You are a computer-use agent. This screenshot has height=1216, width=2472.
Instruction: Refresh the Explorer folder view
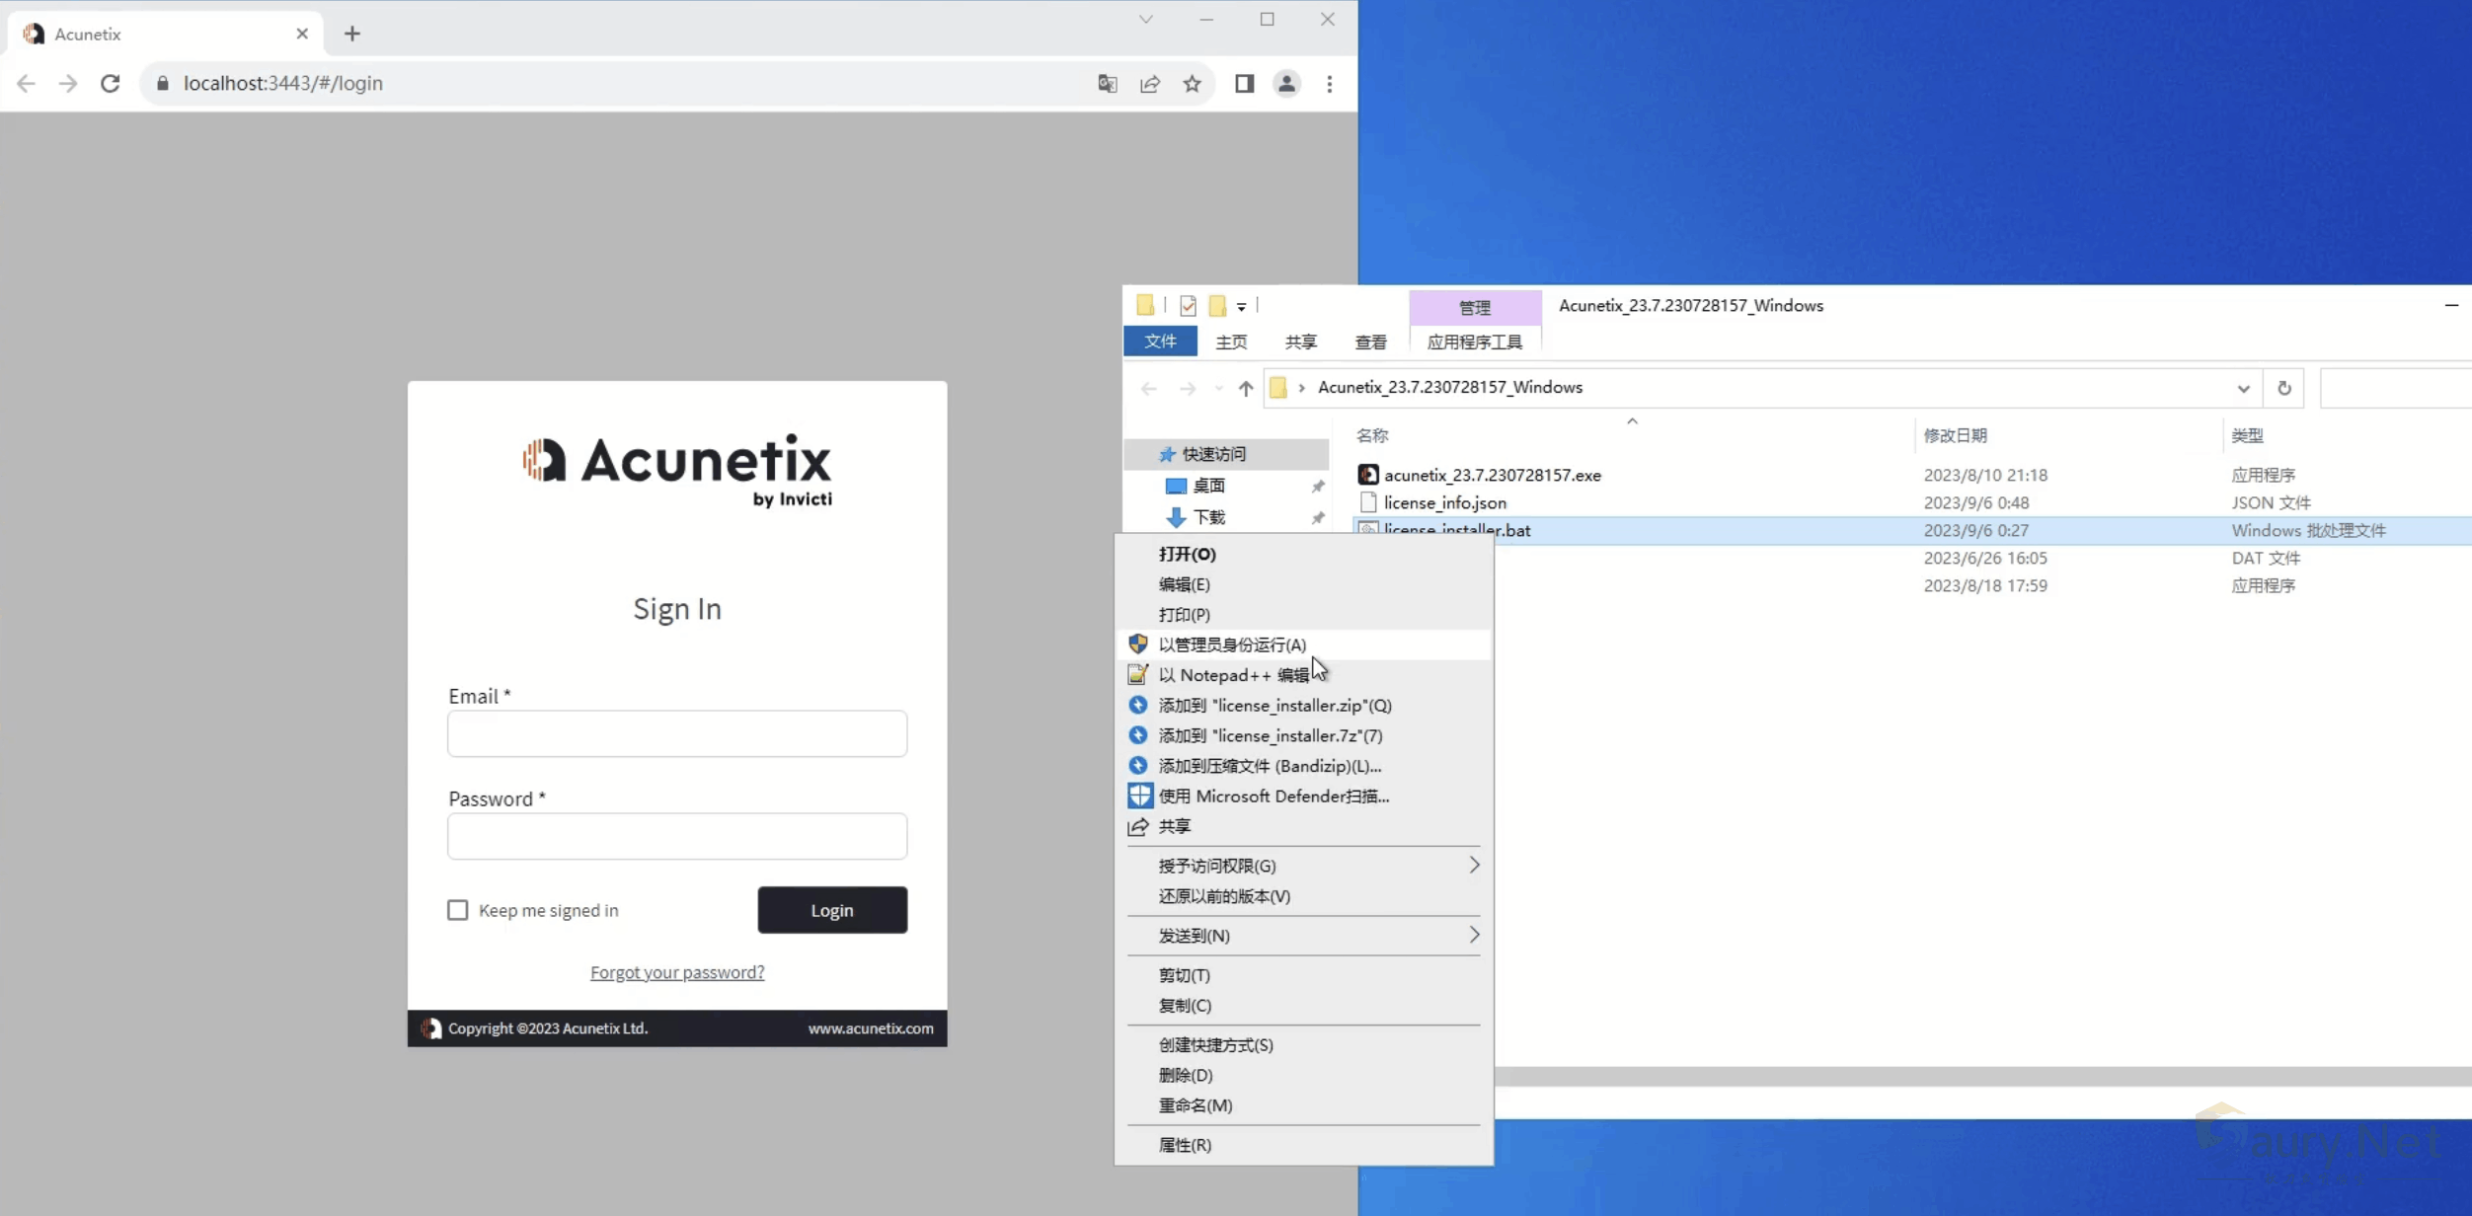(x=2283, y=388)
